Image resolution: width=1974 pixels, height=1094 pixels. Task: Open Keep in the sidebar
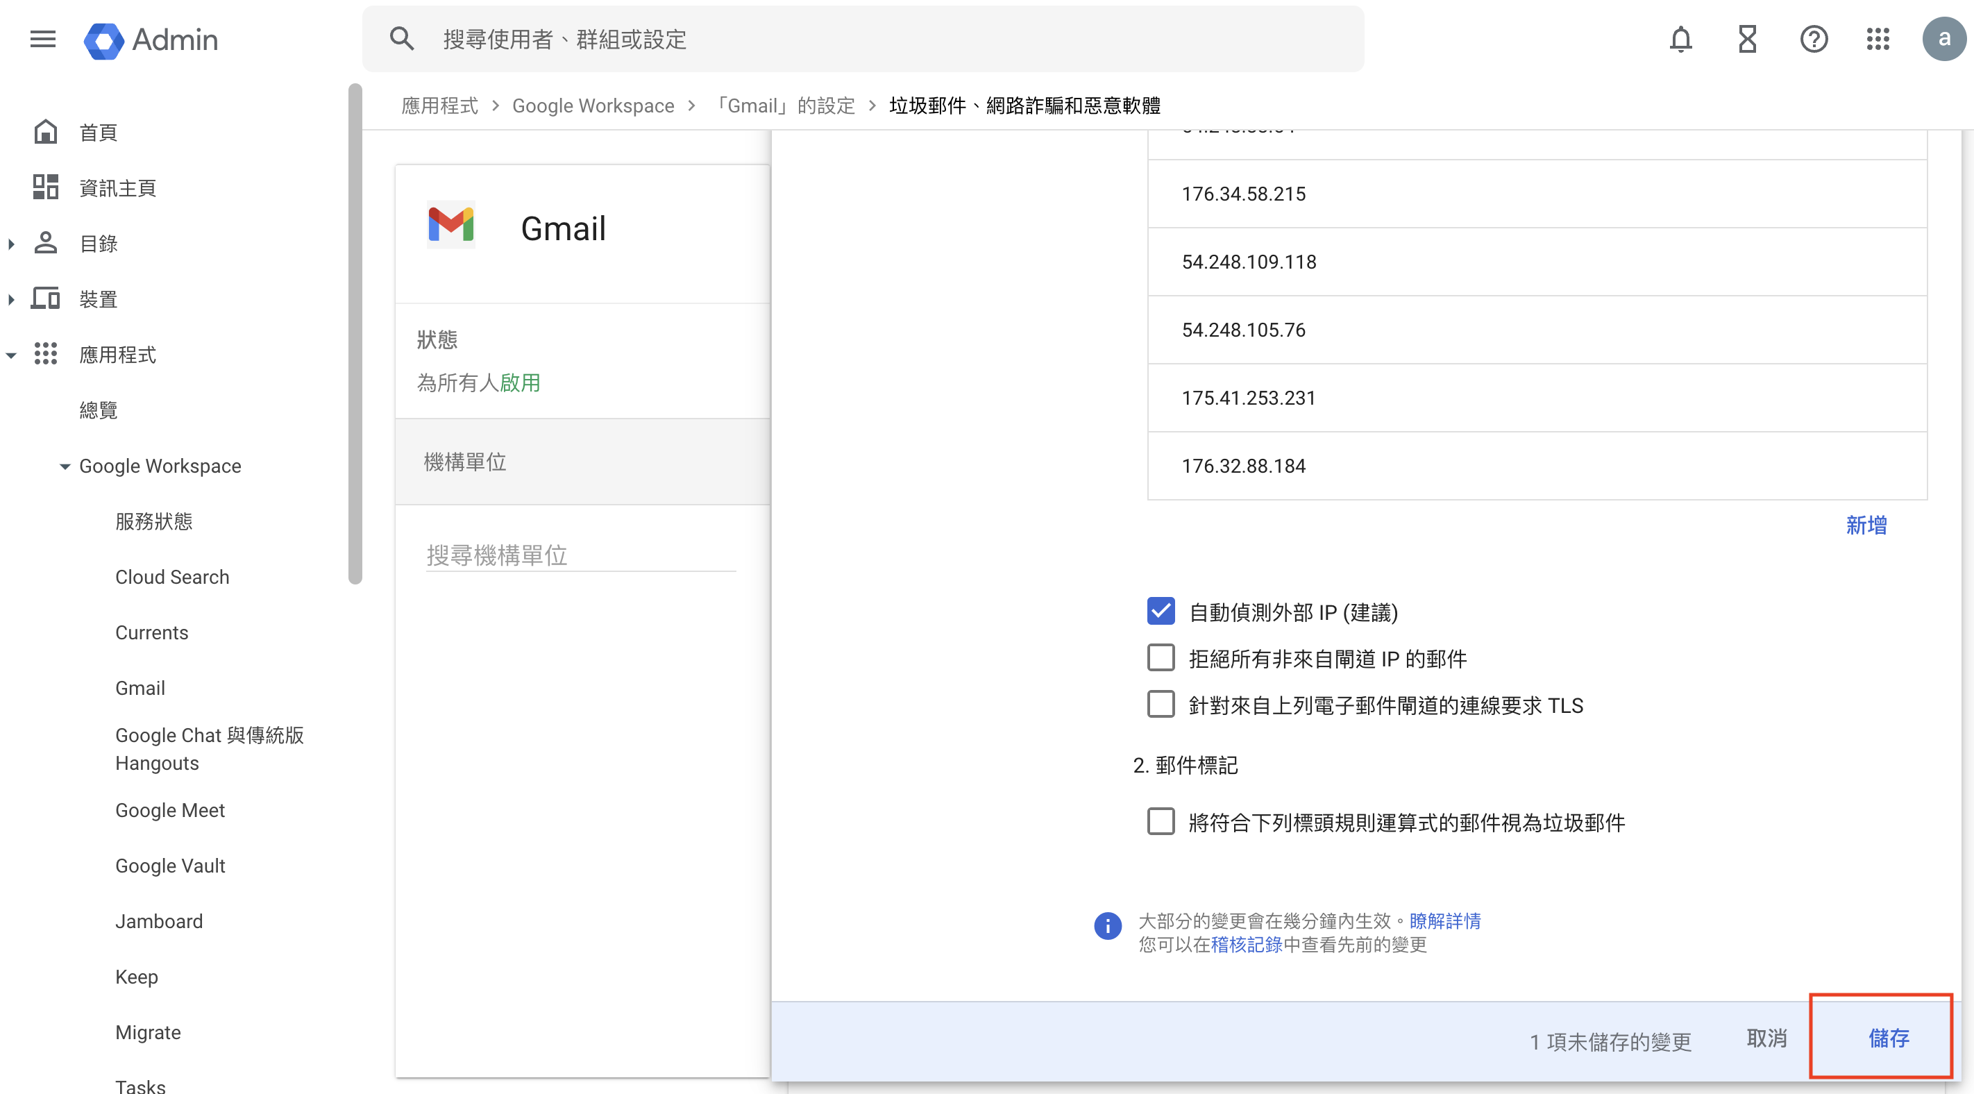tap(137, 977)
